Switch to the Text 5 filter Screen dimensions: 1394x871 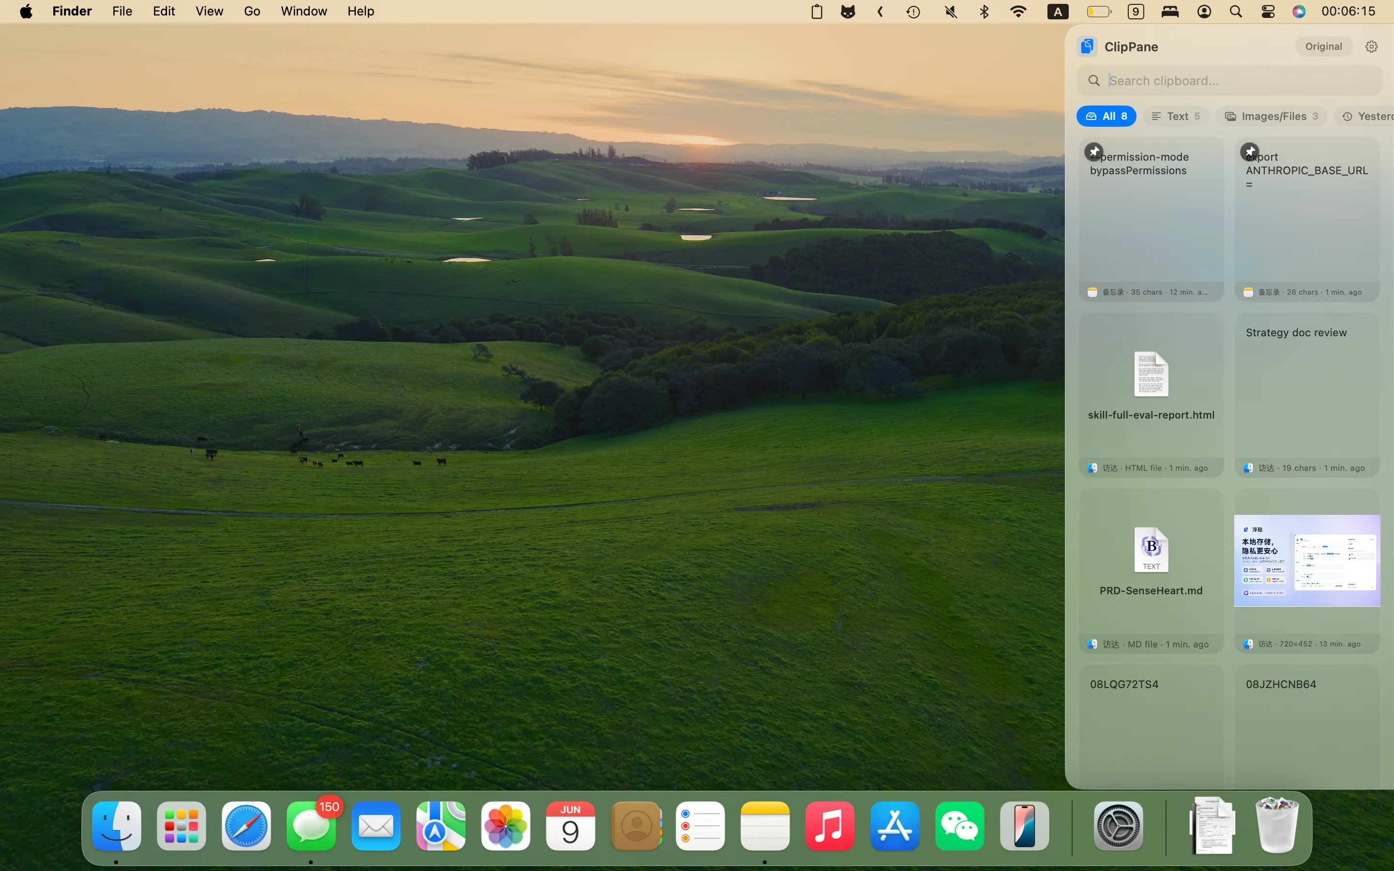pos(1176,116)
